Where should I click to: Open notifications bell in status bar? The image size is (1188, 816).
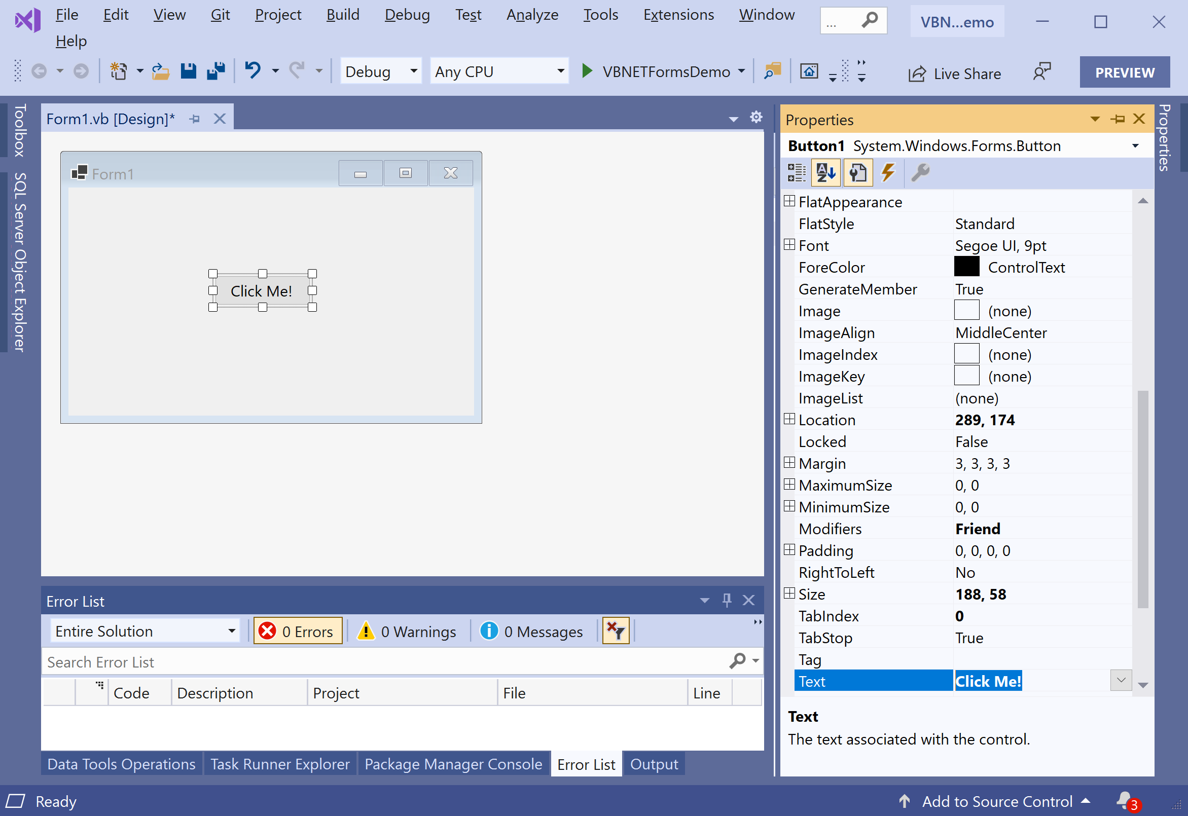[1125, 801]
